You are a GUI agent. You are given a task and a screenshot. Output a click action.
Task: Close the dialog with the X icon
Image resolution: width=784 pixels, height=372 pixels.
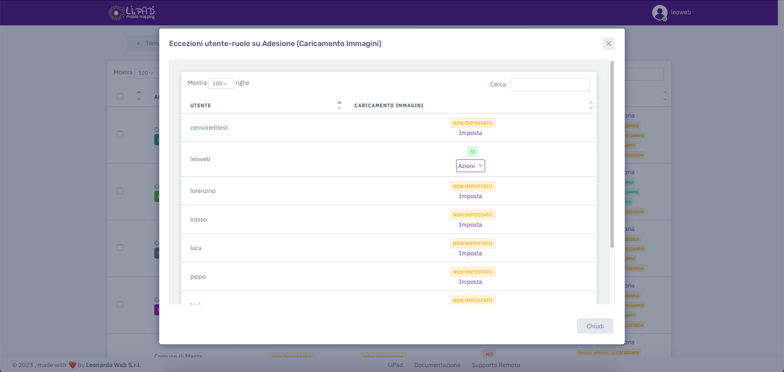click(608, 44)
